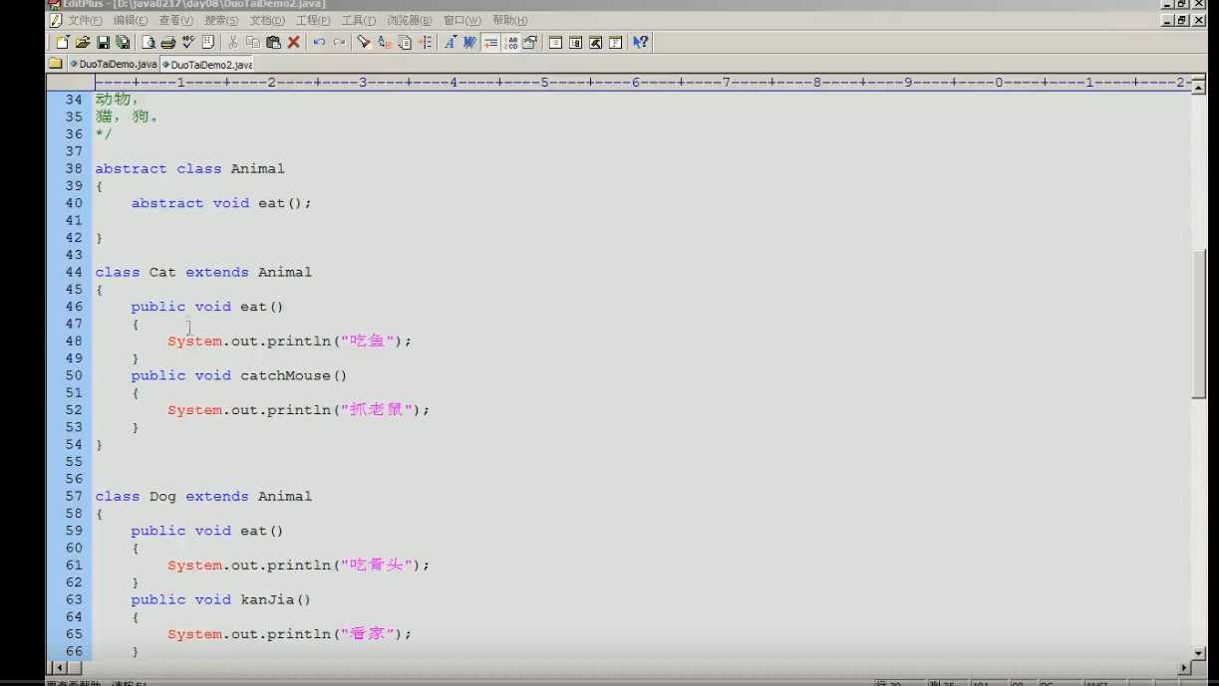Click line number 57 in the gutter
The height and width of the screenshot is (686, 1219).
pos(74,496)
